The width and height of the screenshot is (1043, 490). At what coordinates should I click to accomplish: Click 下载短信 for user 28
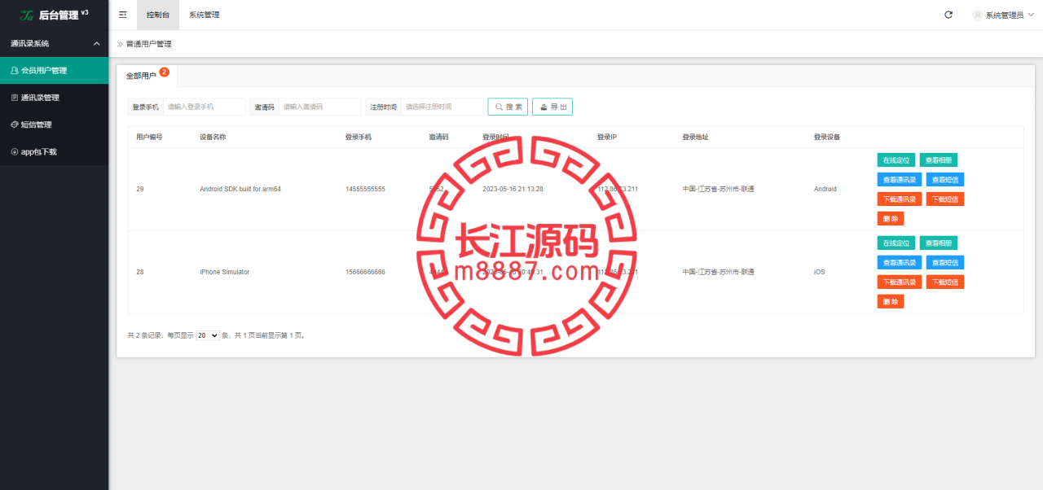tap(945, 282)
